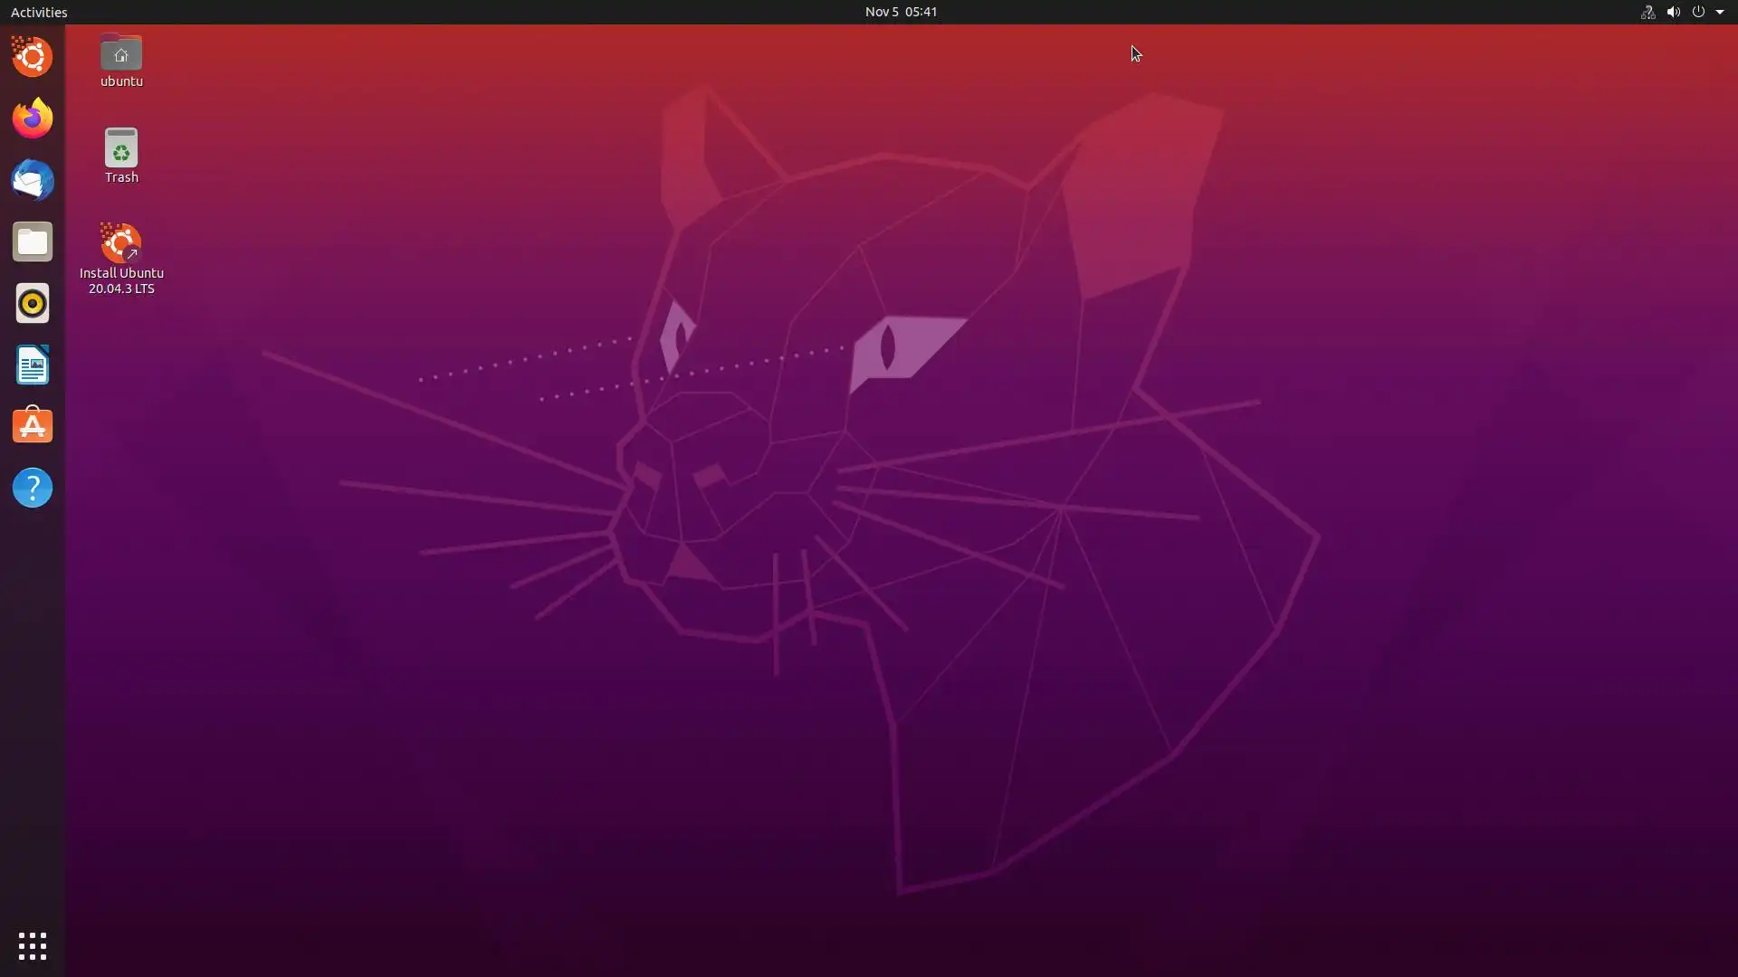Open Ubuntu Software store

coord(33,426)
